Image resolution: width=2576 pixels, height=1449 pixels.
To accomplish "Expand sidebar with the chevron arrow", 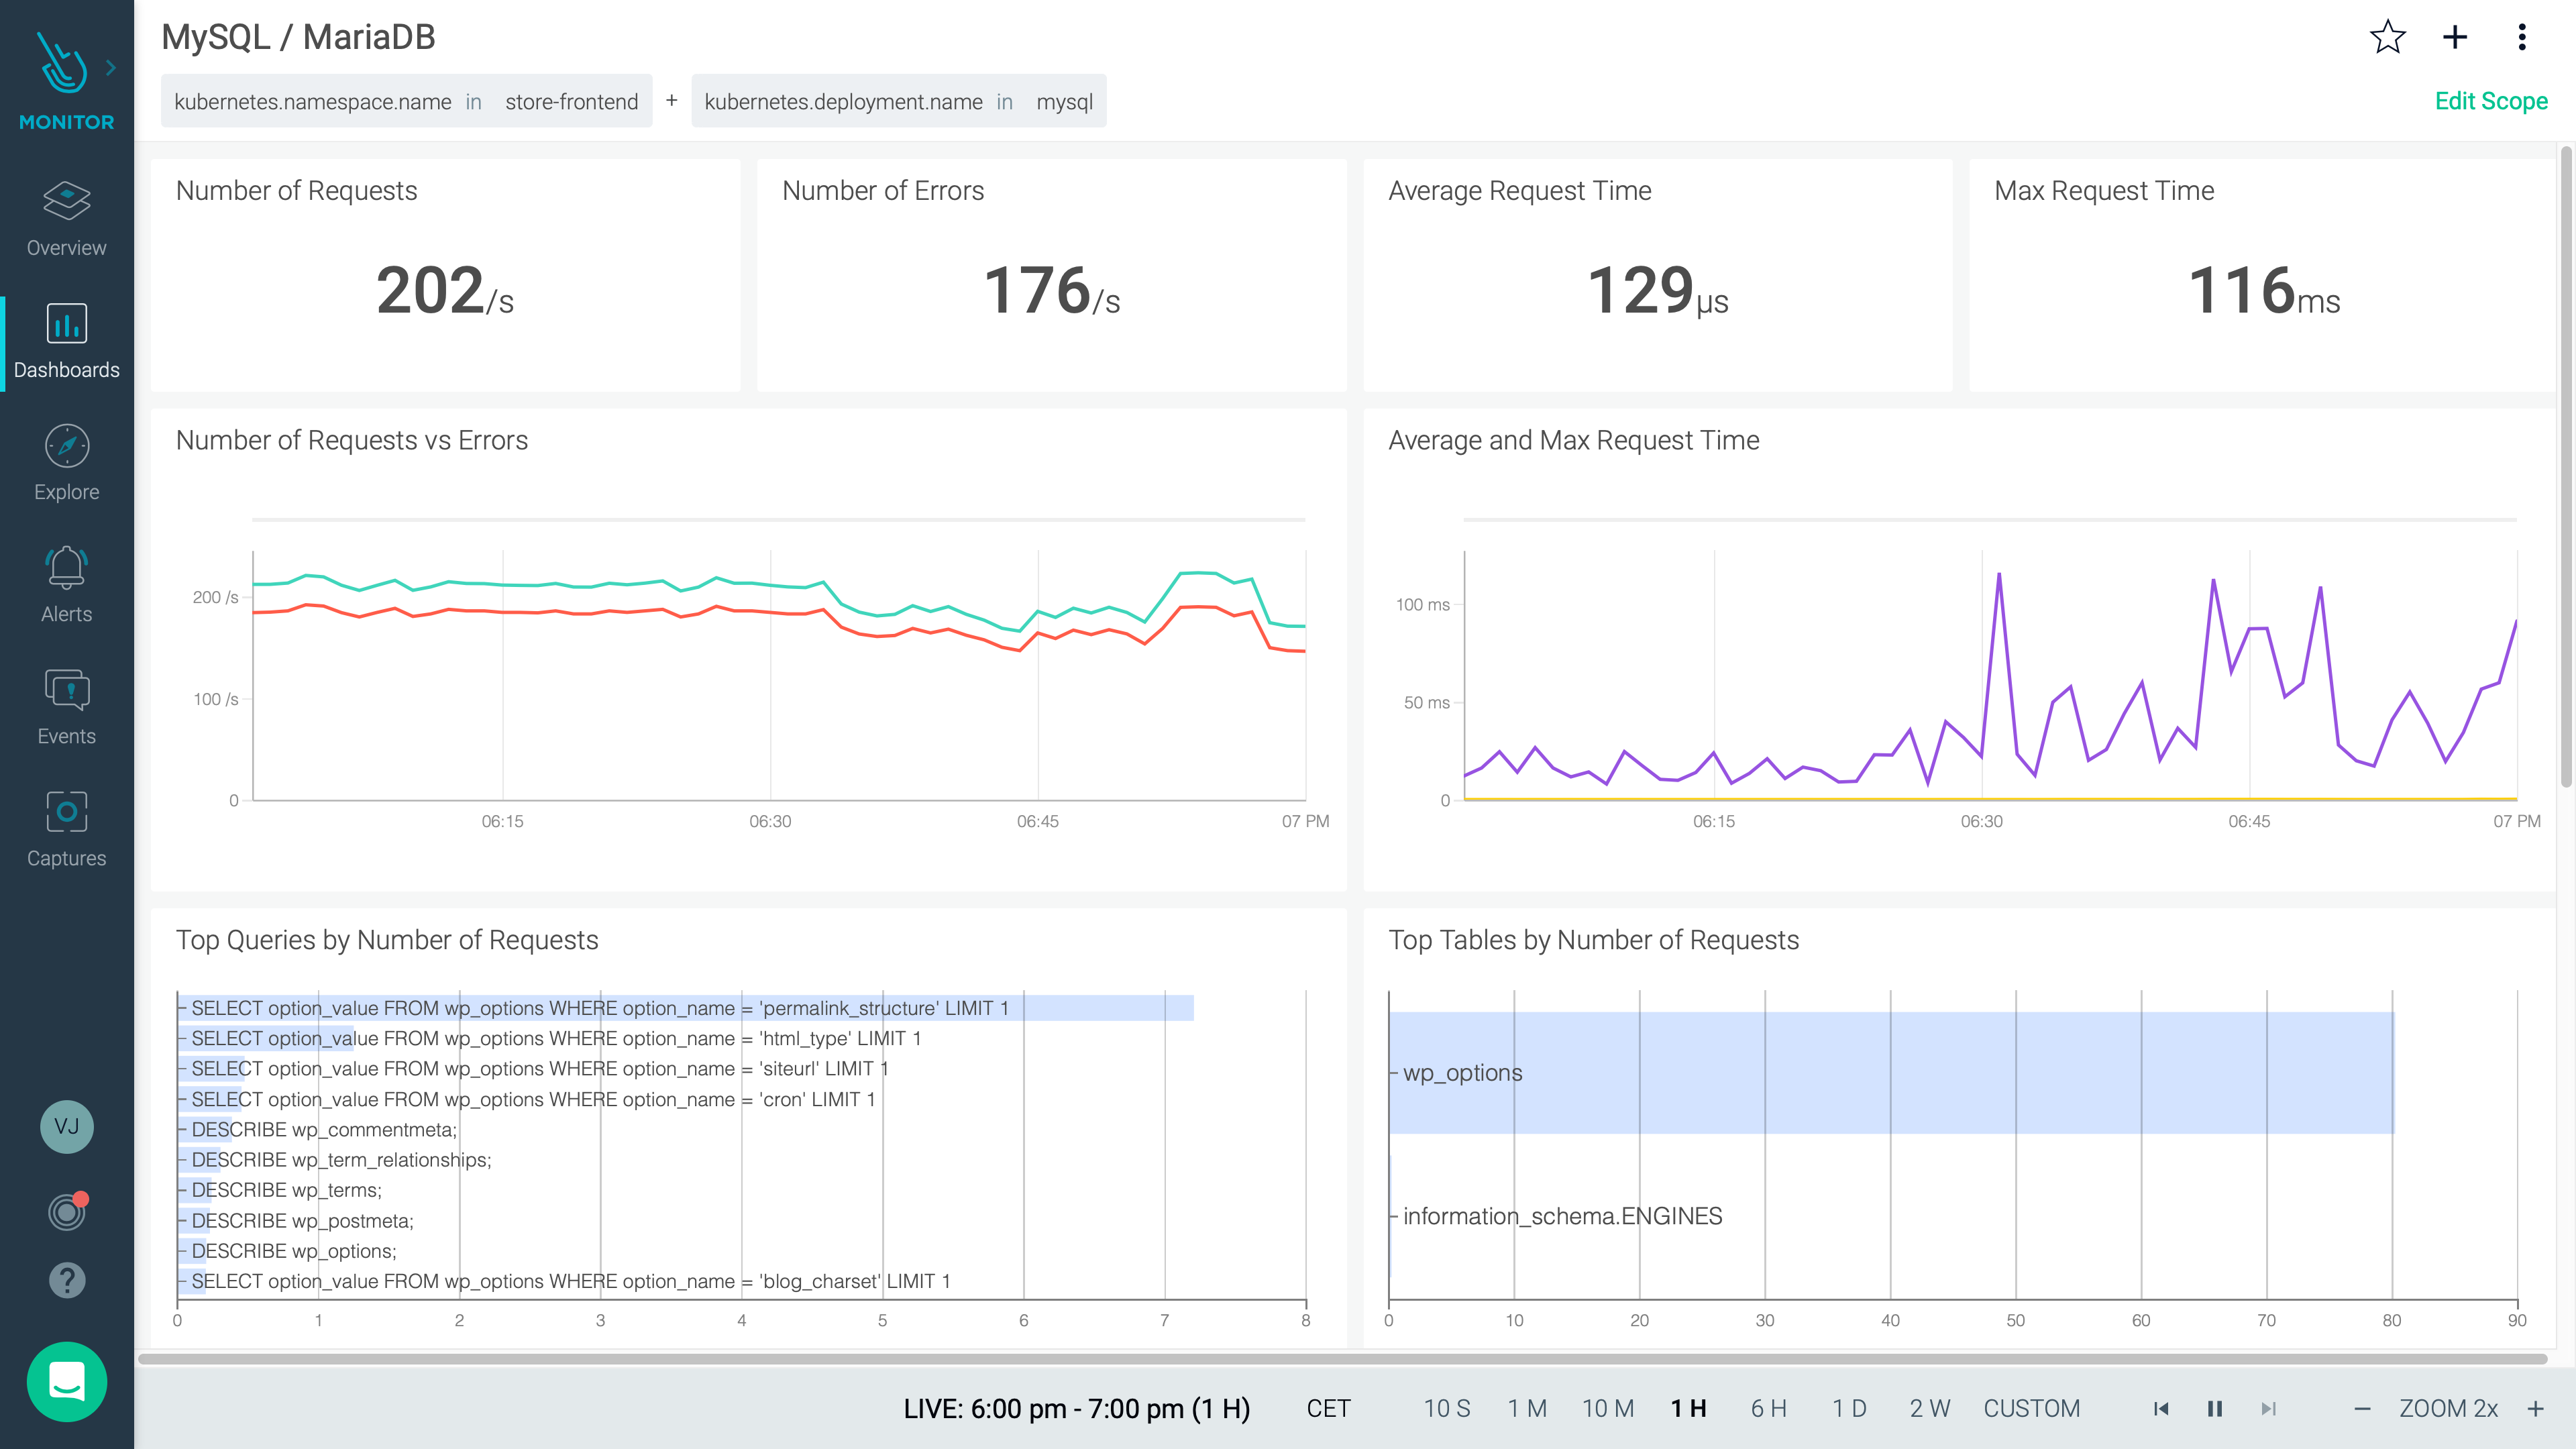I will pos(111,68).
